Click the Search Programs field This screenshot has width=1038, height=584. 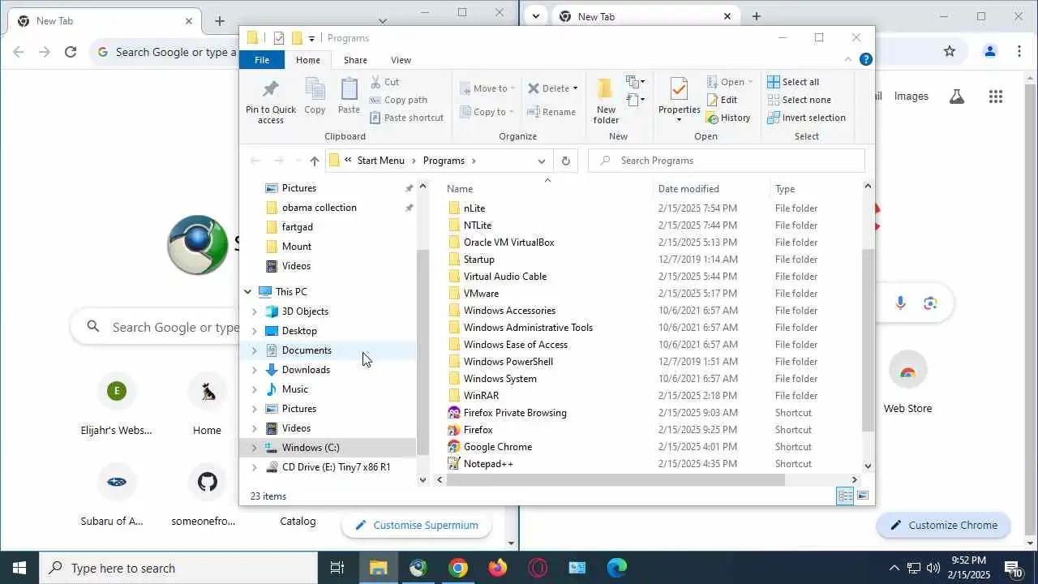727,161
